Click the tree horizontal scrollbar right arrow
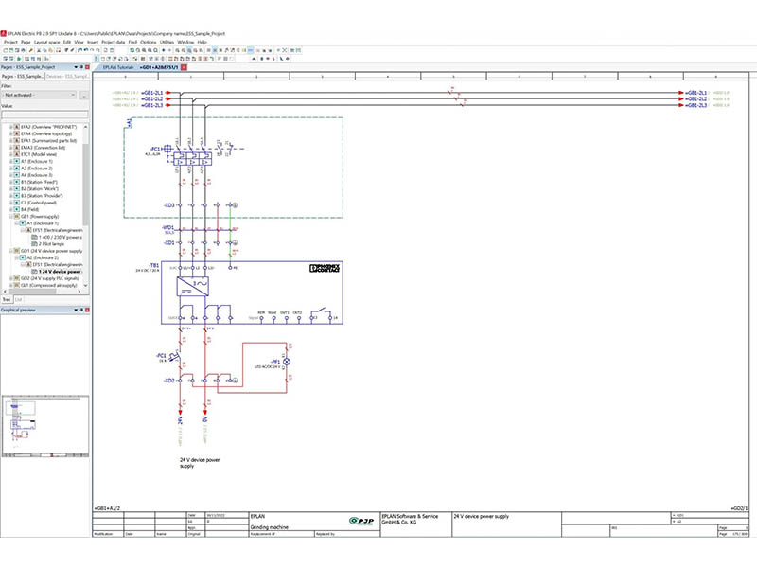The height and width of the screenshot is (568, 757). tap(79, 292)
